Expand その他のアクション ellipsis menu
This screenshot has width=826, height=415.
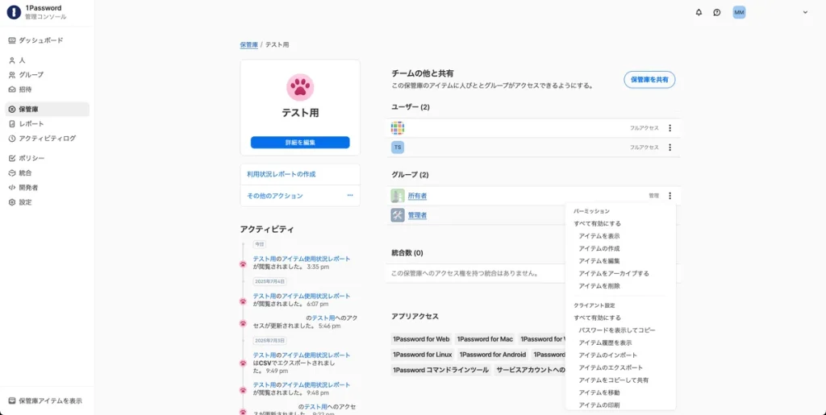350,196
